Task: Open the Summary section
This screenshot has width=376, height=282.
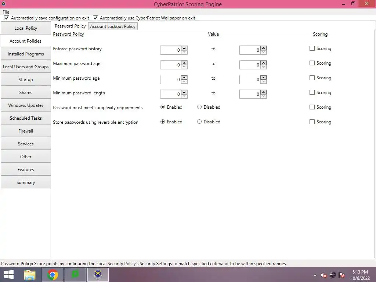Action: pyautogui.click(x=26, y=182)
